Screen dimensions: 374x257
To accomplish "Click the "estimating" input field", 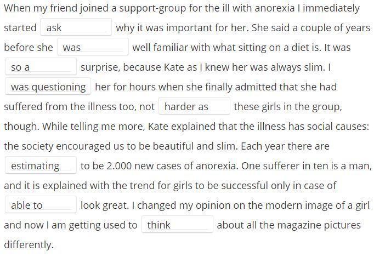I will 41,165.
